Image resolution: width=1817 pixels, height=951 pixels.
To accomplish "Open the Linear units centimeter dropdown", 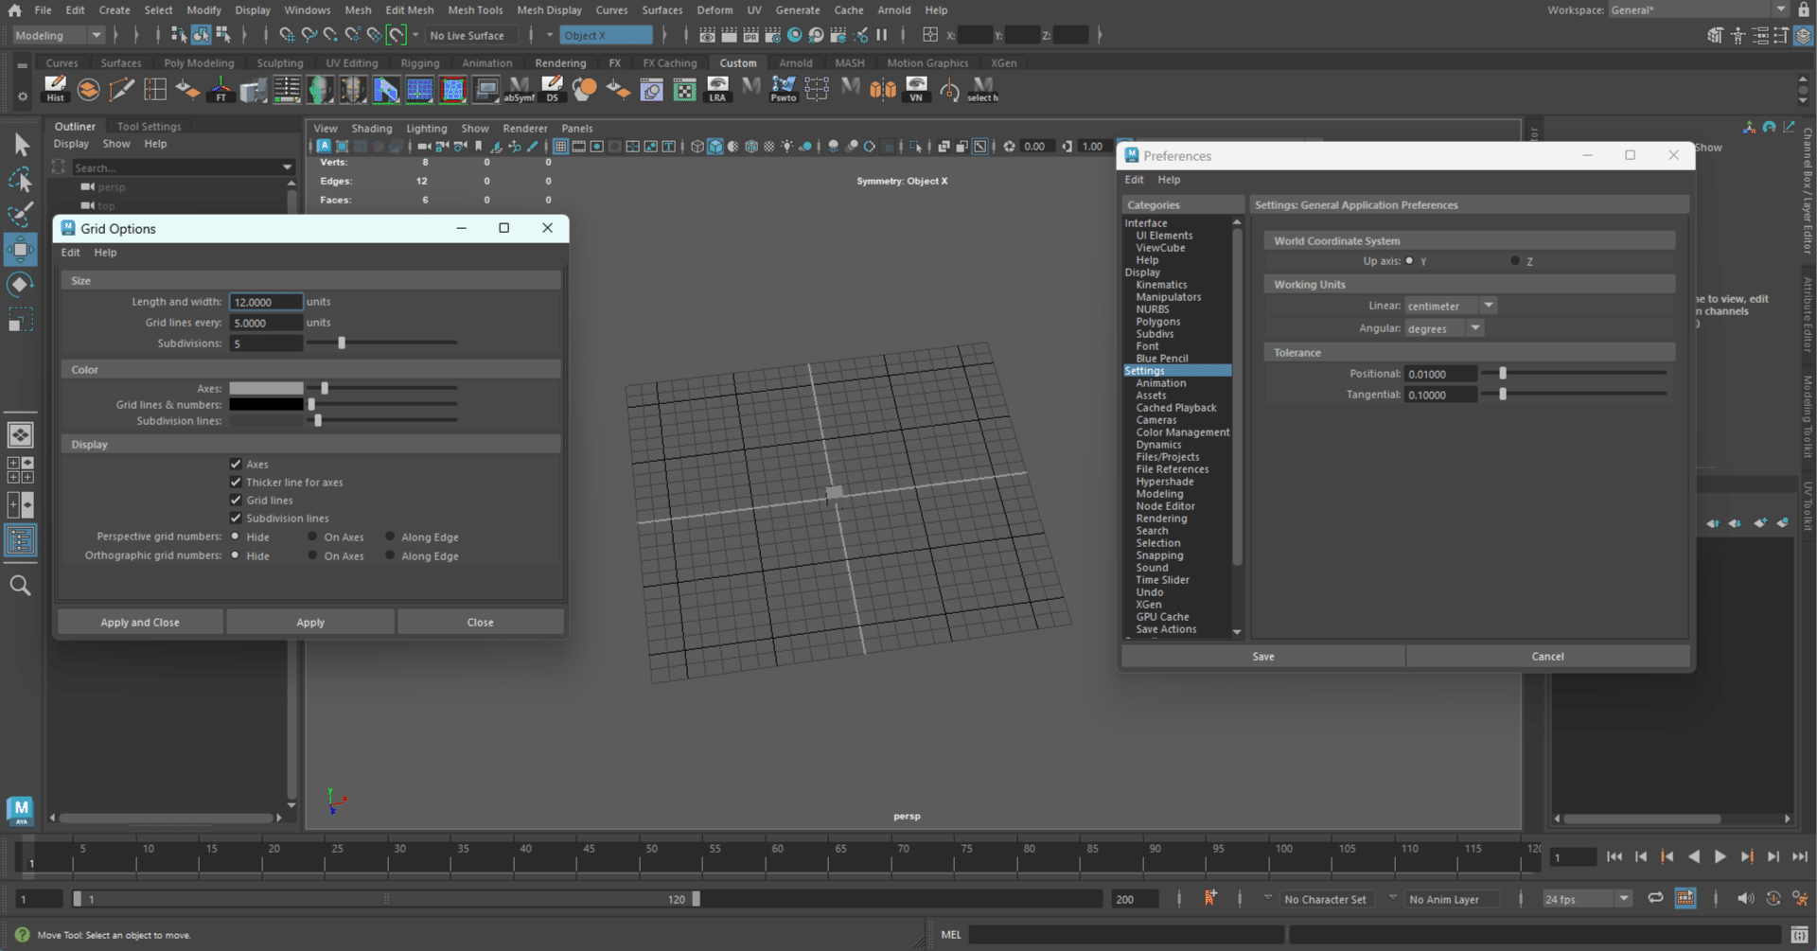I will [x=1489, y=305].
